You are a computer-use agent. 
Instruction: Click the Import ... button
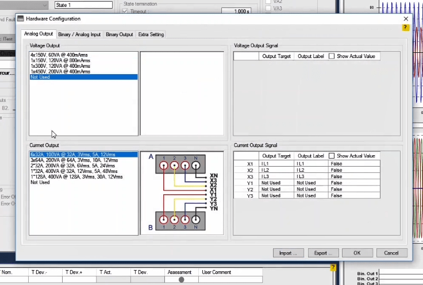[x=288, y=253]
